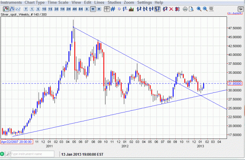Click the chart shift icon at toolbar right

point(241,9)
